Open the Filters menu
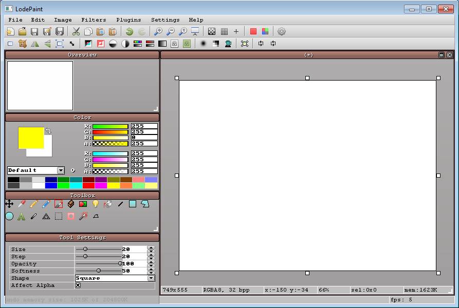459x308 pixels. (94, 20)
